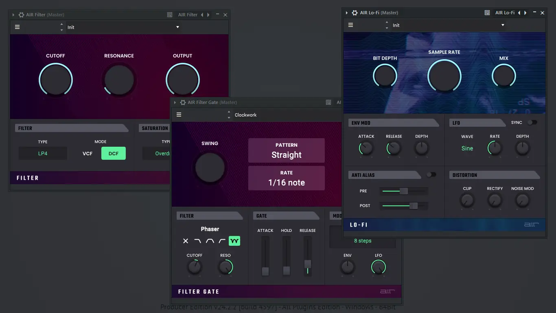Screen dimensions: 556x313
Task: Click the preset stepper arrows in Filter Gate
Action: (229, 115)
